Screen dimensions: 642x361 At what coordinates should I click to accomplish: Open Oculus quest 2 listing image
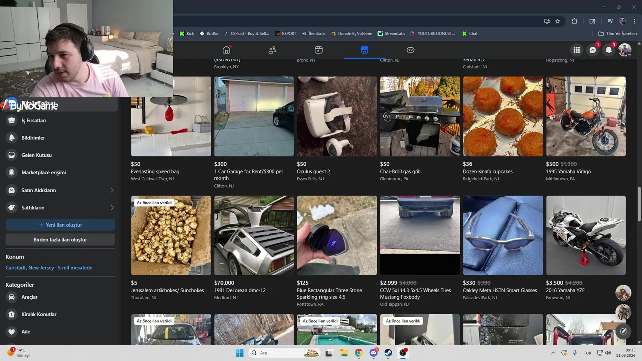pos(337,116)
